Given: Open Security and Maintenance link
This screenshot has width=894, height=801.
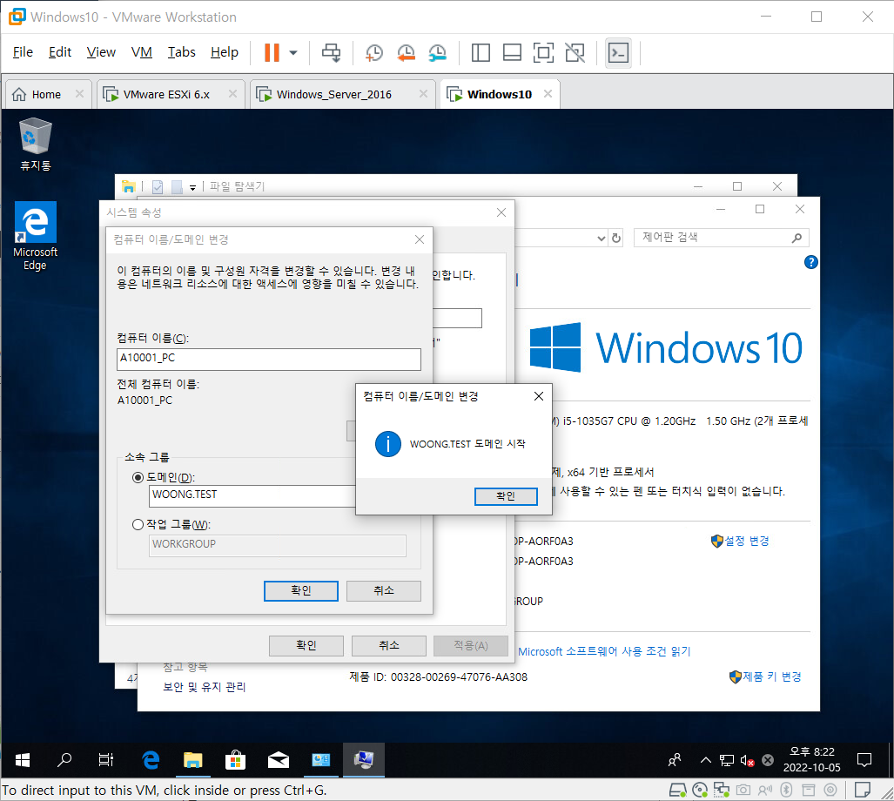Looking at the screenshot, I should point(204,687).
